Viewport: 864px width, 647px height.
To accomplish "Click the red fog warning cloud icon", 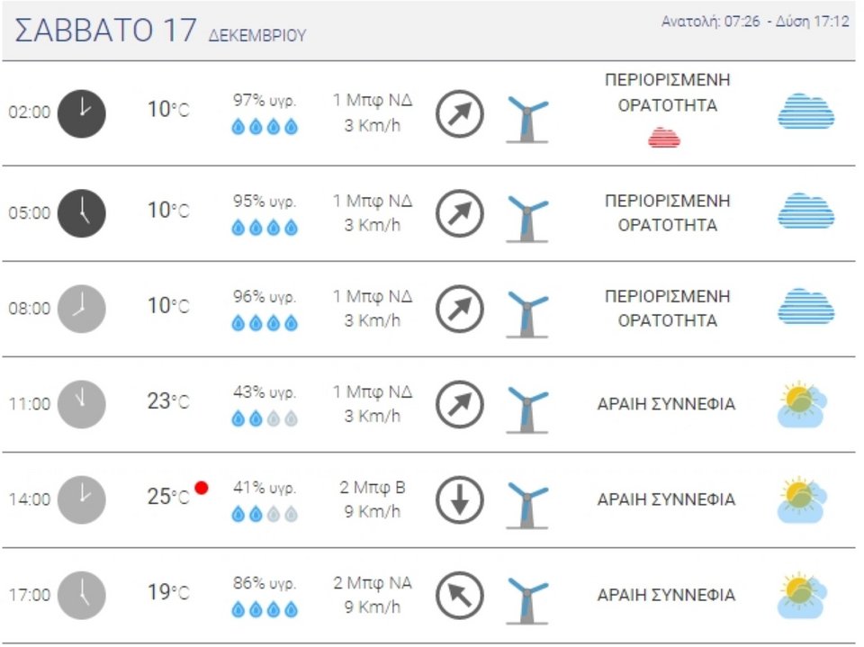I will pos(664,138).
